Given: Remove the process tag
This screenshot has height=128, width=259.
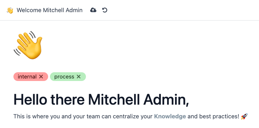Looking at the screenshot, I should coord(79,77).
